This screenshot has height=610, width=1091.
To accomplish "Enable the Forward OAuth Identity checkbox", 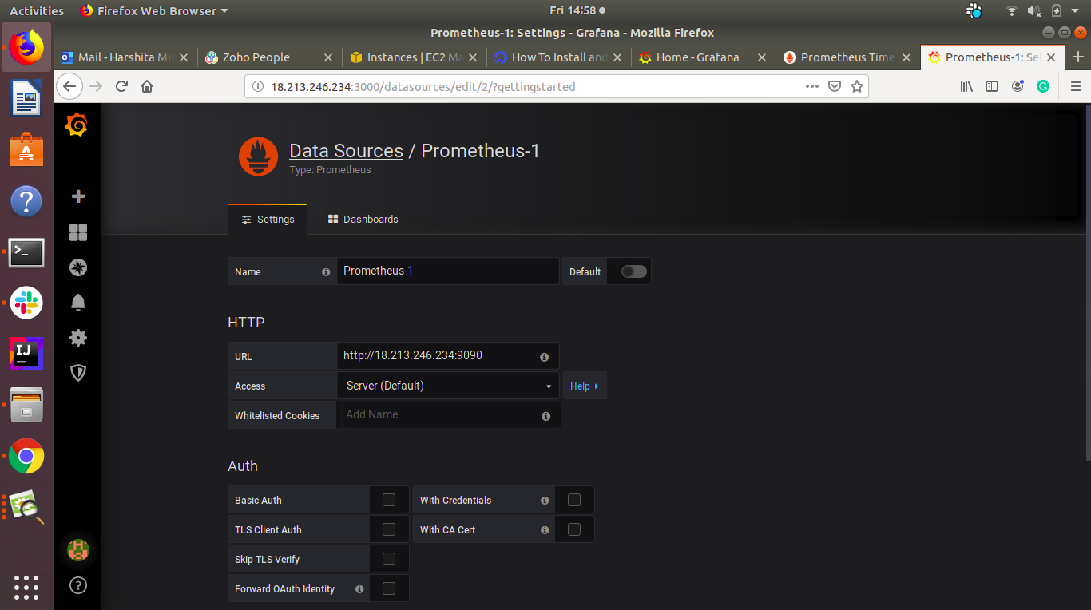I will [x=389, y=588].
